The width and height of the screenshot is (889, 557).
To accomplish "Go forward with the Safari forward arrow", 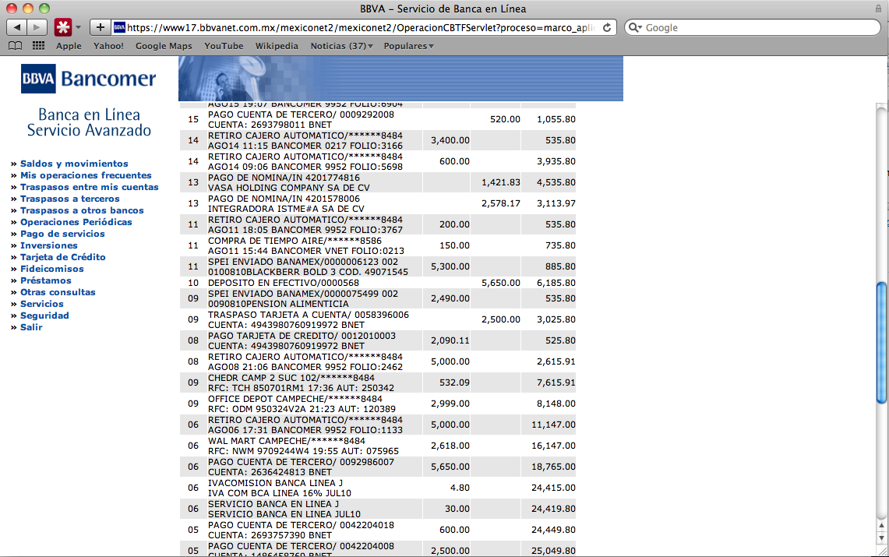I will tap(37, 27).
